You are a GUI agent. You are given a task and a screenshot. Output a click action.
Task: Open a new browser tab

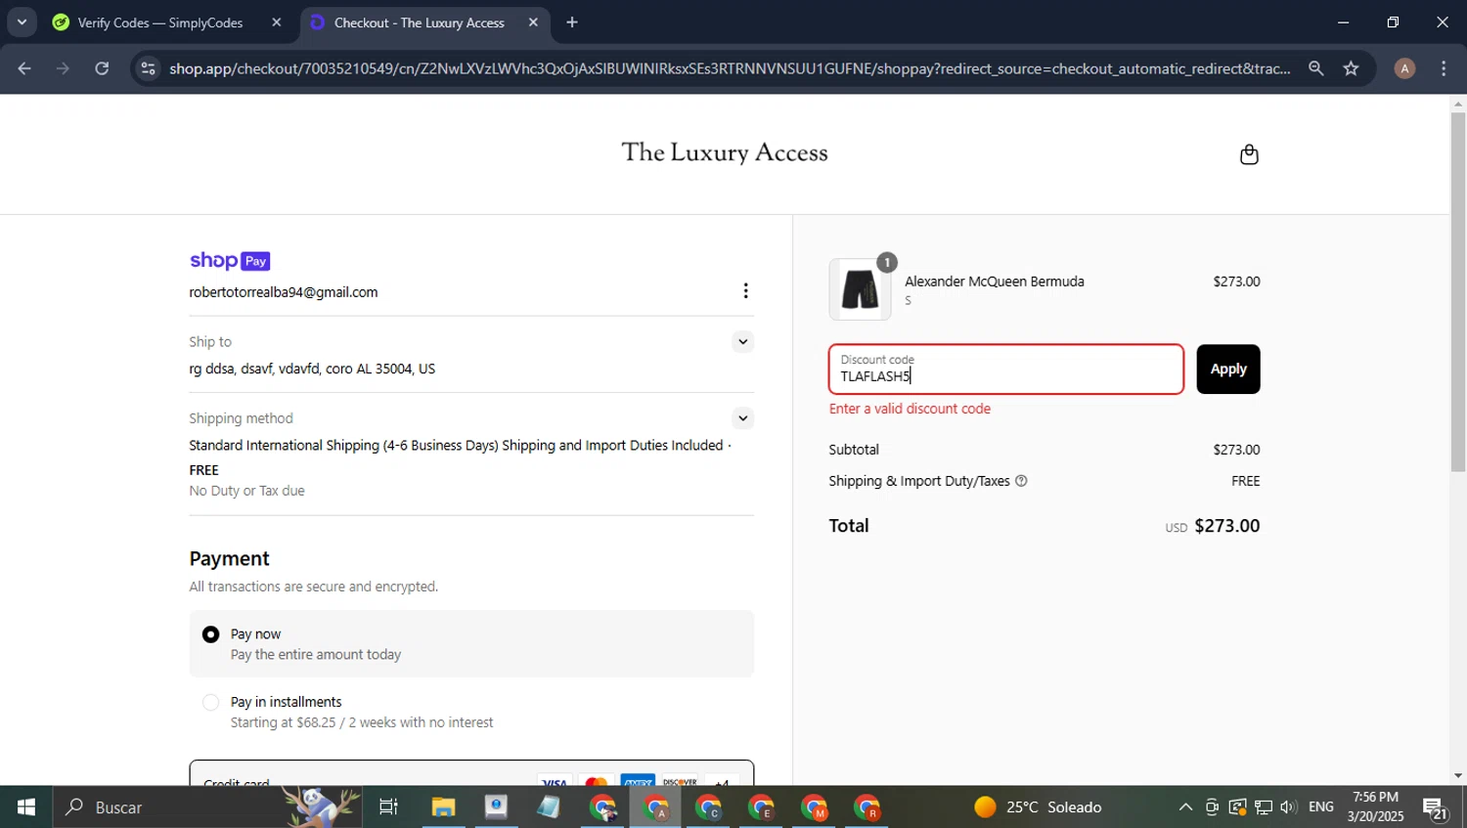pyautogui.click(x=572, y=22)
